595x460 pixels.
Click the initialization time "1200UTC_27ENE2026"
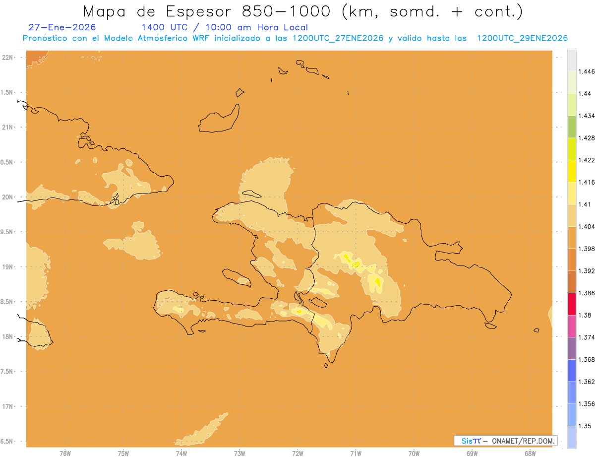338,38
